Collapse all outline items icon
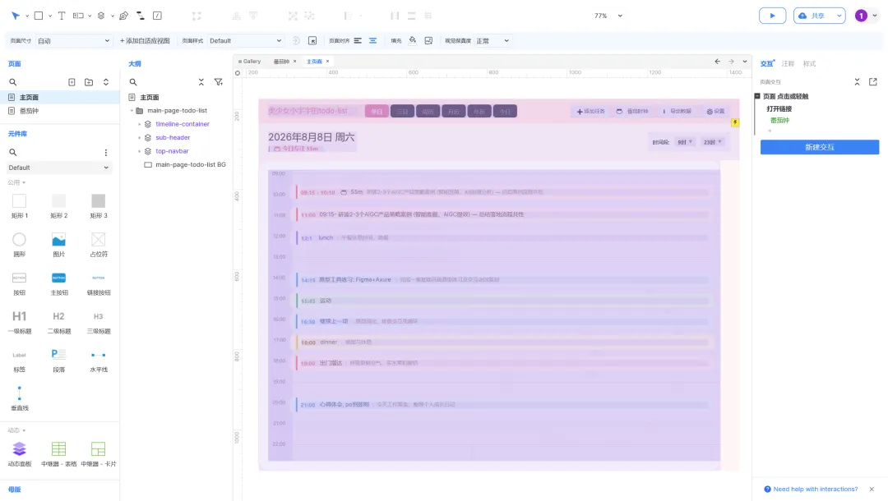 pyautogui.click(x=201, y=82)
